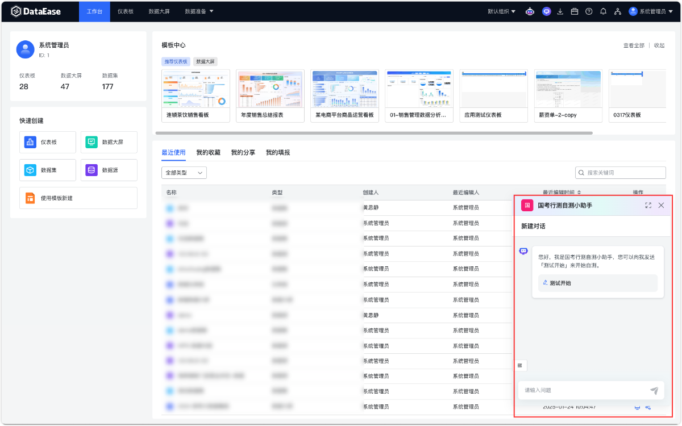Select 我的填报 tab

278,153
